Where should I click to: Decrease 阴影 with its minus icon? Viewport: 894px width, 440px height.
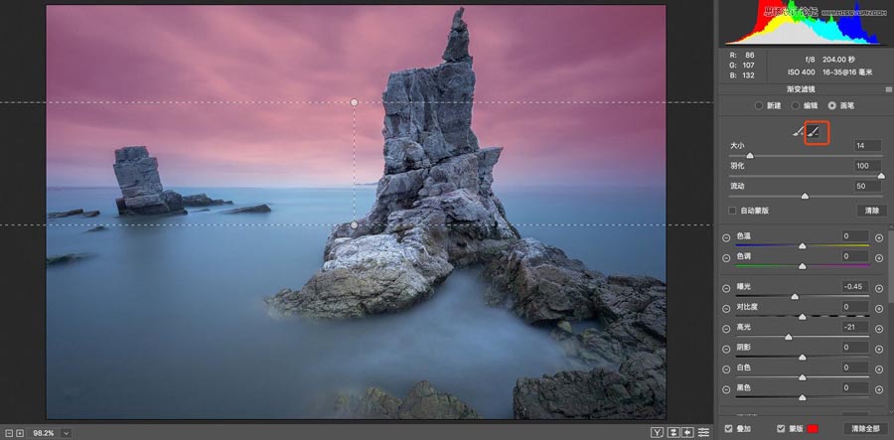[726, 349]
